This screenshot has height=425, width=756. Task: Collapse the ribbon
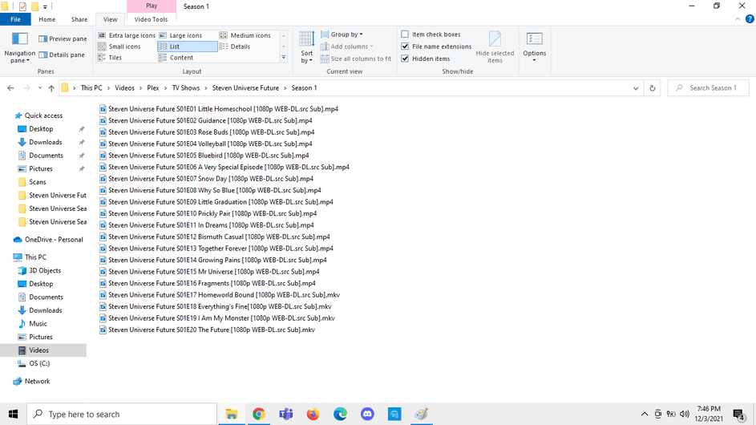(x=738, y=19)
